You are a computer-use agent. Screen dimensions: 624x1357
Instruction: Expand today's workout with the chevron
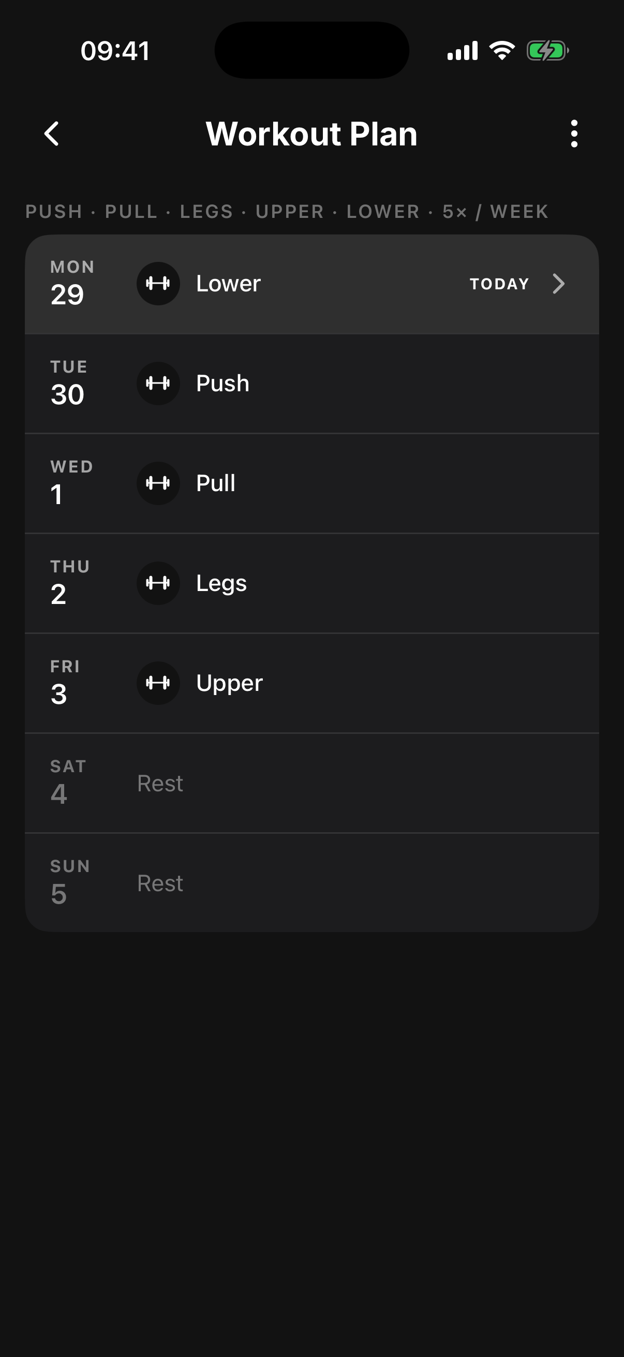point(559,284)
